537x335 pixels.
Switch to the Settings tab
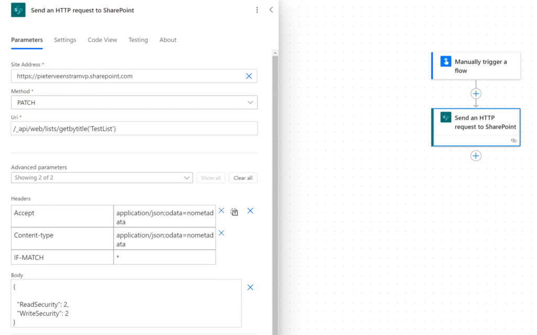tap(65, 40)
